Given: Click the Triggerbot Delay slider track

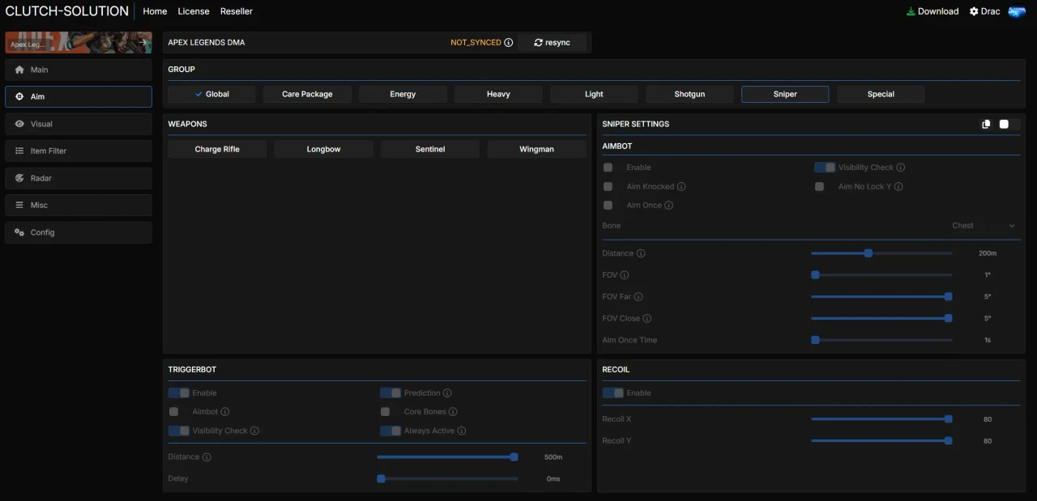Looking at the screenshot, I should (447, 478).
